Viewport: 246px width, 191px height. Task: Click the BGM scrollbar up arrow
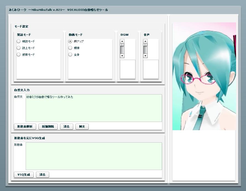coord(122,41)
